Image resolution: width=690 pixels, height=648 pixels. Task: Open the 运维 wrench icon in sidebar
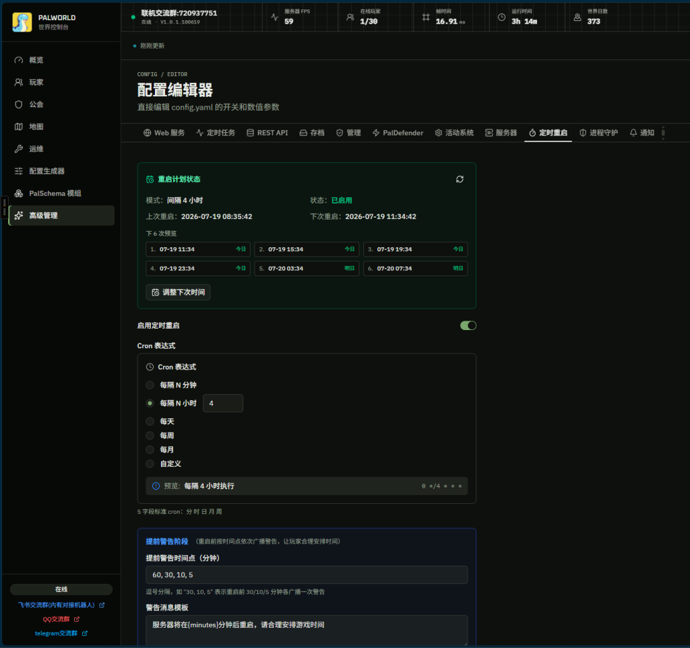point(18,149)
